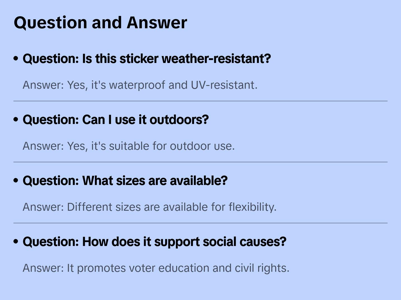Click the bullet beside the social causes question

pos(16,242)
